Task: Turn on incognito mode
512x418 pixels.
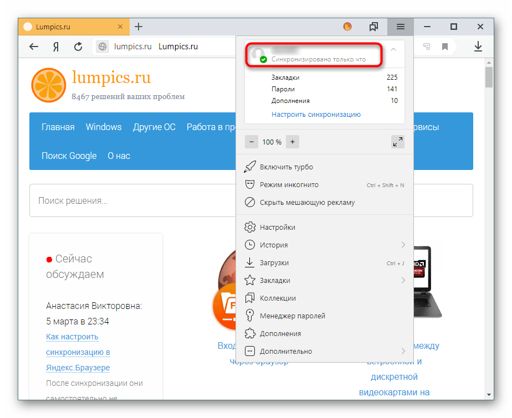Action: 289,185
